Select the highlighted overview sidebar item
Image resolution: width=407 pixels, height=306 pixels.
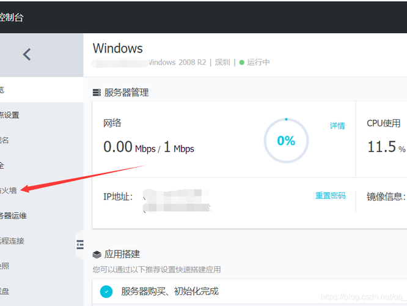(42, 90)
